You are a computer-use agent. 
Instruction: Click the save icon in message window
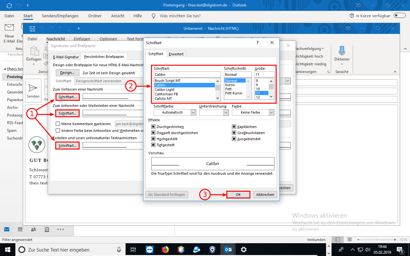point(32,28)
